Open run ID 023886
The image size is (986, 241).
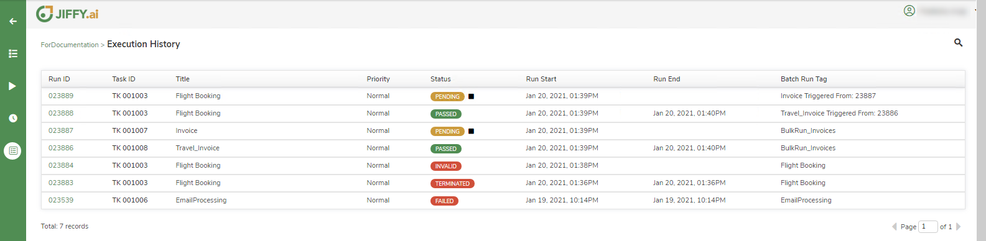[x=61, y=148]
